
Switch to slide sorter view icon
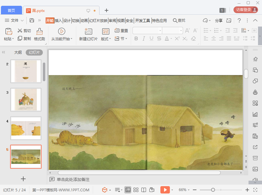point(136,190)
